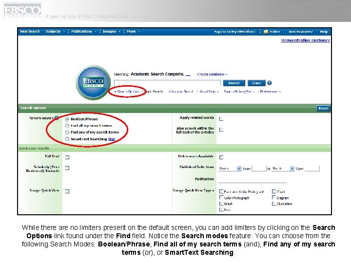Screen dimensions: 351x263
Task: Click the Publication text field
Action: point(253,180)
